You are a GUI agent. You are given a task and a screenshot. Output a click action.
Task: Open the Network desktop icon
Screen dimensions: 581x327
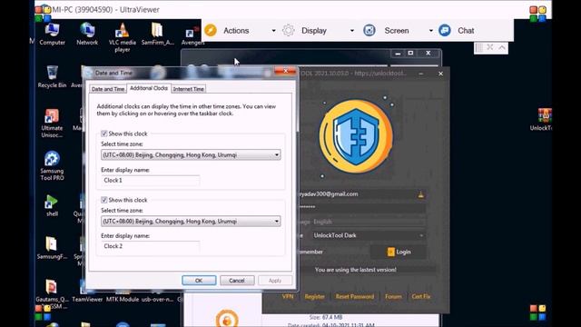click(87, 34)
